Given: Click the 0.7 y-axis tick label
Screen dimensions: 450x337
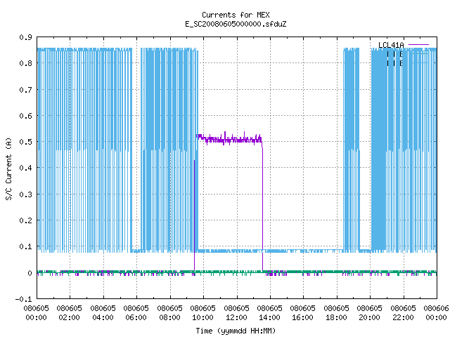Looking at the screenshot, I should 26,90.
